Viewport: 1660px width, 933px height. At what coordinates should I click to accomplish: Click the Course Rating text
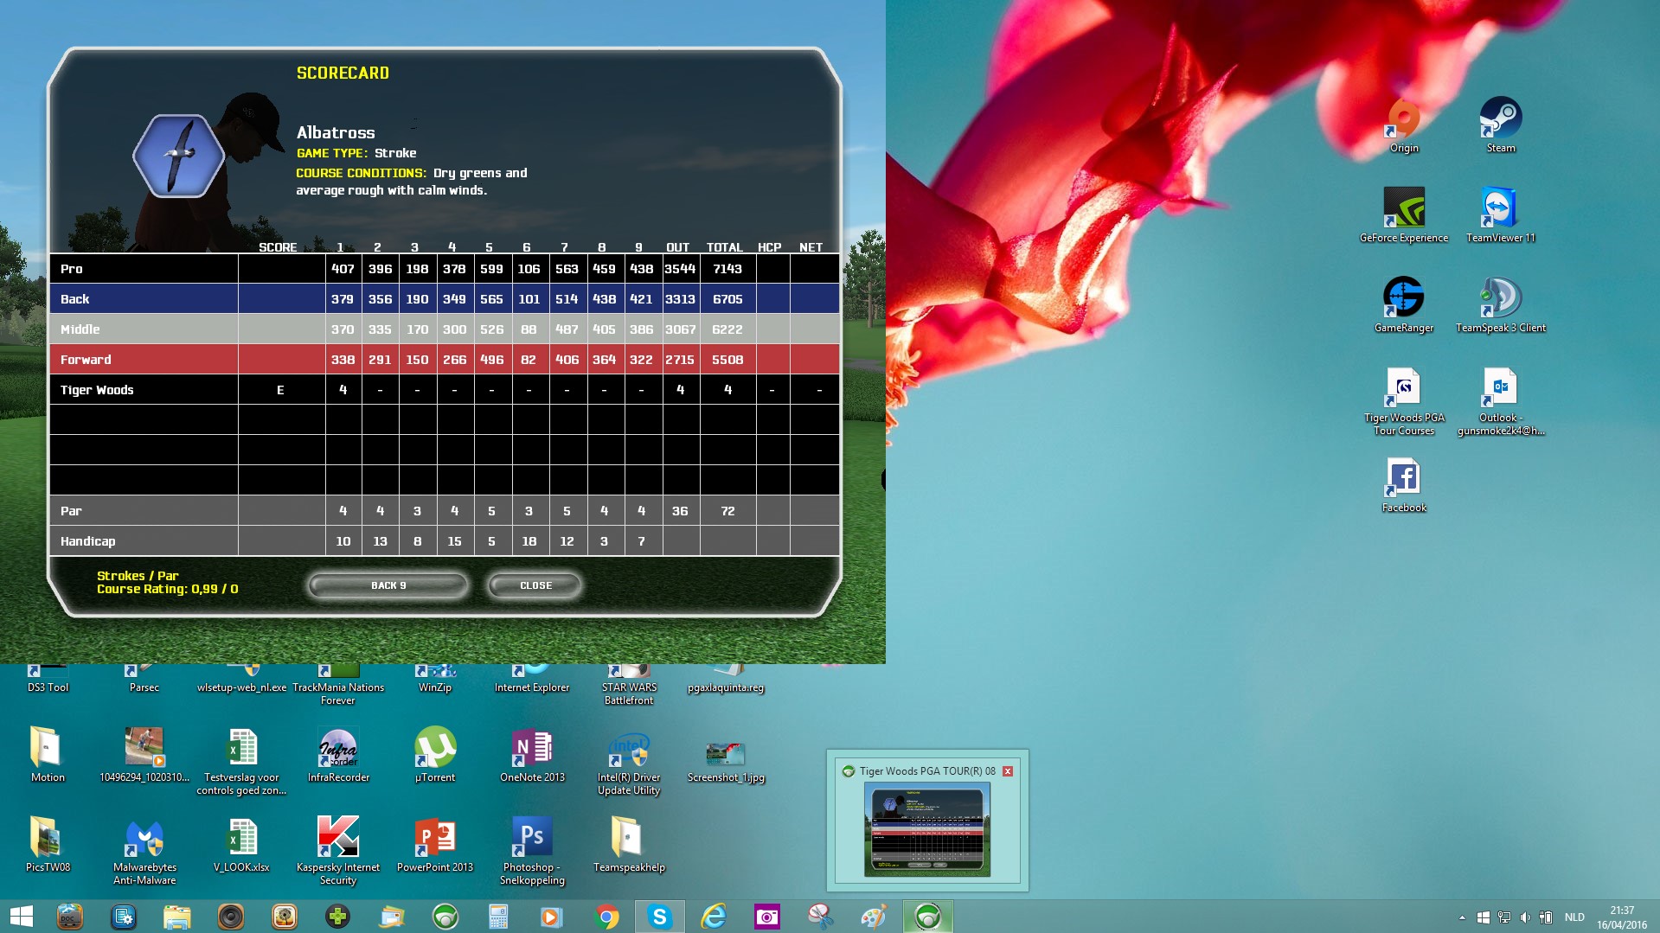[167, 589]
